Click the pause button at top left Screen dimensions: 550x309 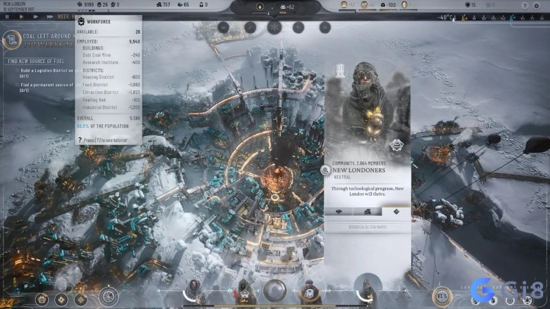point(7,16)
